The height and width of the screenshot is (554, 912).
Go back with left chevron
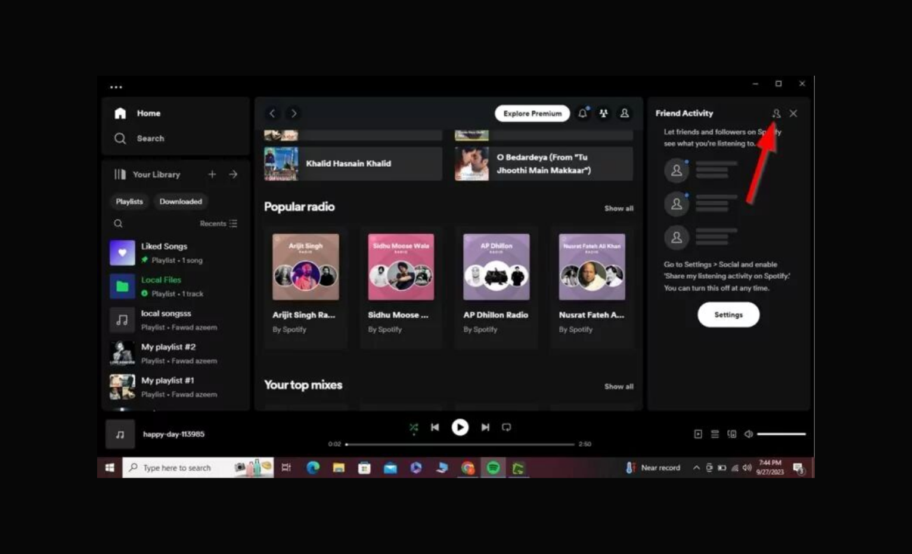coord(272,113)
